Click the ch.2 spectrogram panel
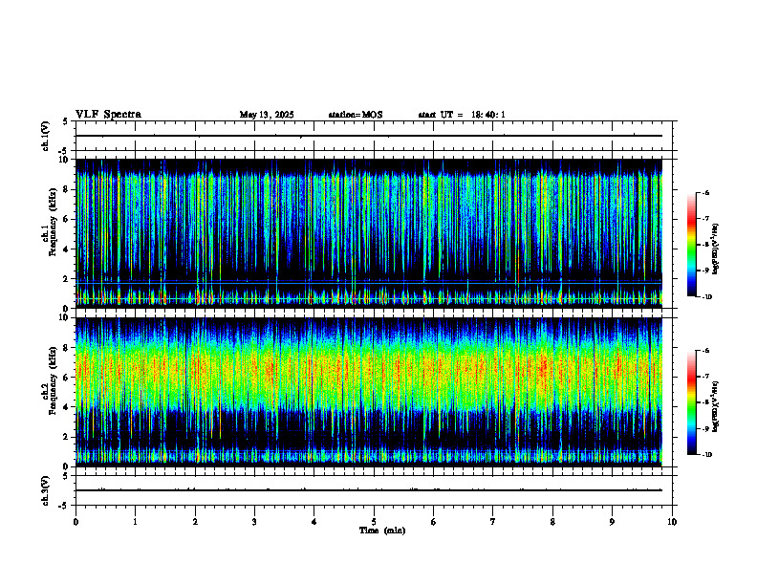Viewport: 757px width, 585px height. (x=369, y=392)
